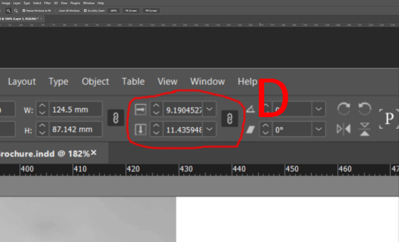Click the rotate 90° counterclockwise icon
This screenshot has height=242, width=399.
[x=365, y=109]
